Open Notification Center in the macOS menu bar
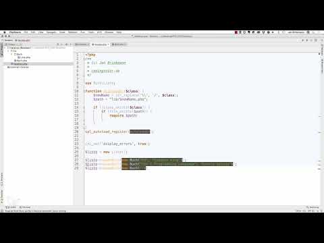The height and width of the screenshot is (243, 324). tap(319, 32)
